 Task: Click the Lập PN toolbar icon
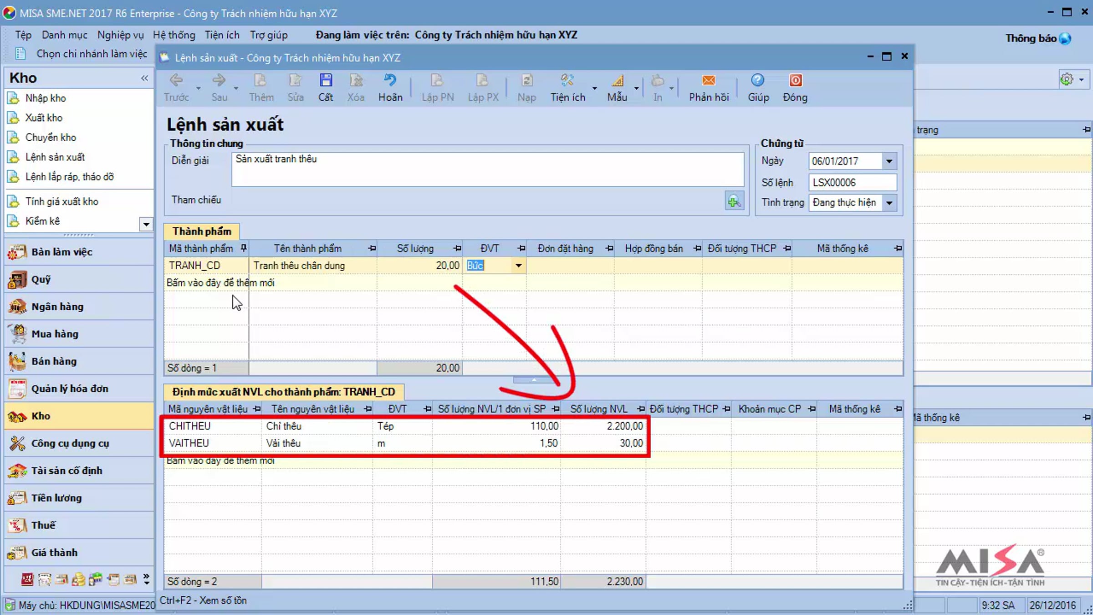pos(437,81)
